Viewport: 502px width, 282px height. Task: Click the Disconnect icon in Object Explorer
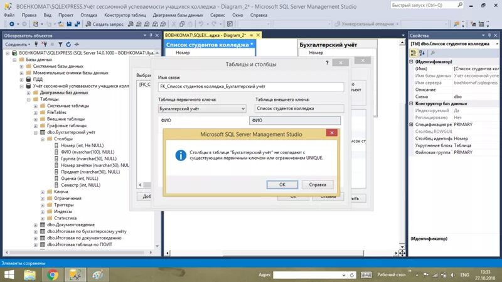pos(45,44)
